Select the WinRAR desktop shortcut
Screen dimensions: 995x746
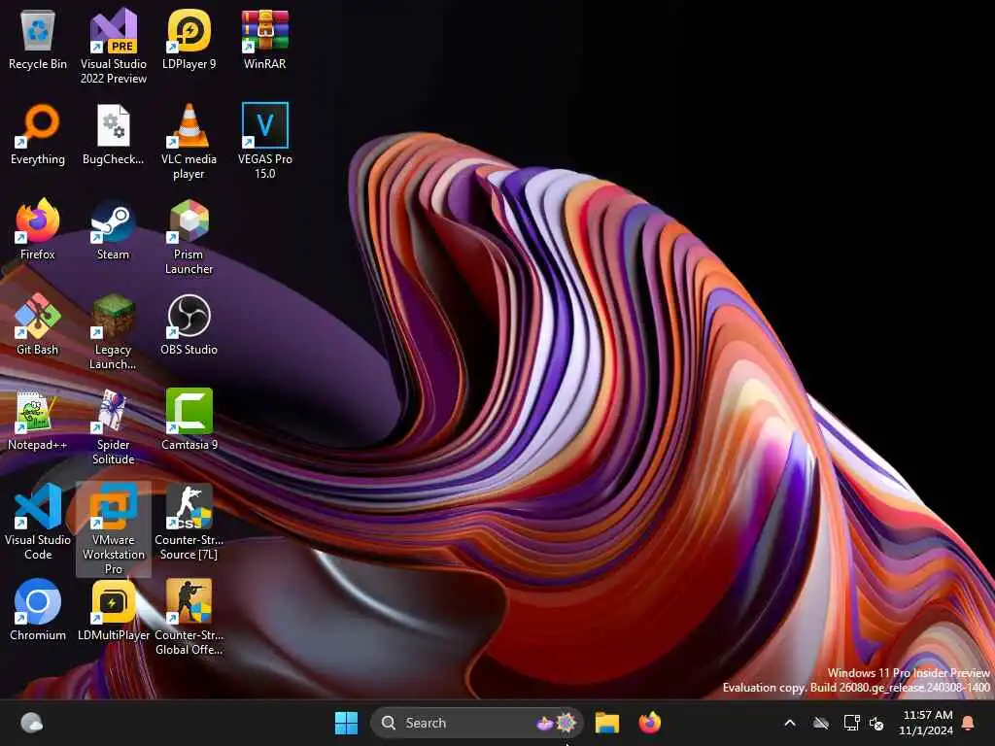tap(264, 39)
